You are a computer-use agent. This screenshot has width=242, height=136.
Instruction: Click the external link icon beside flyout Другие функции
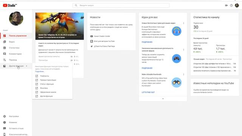37,96
